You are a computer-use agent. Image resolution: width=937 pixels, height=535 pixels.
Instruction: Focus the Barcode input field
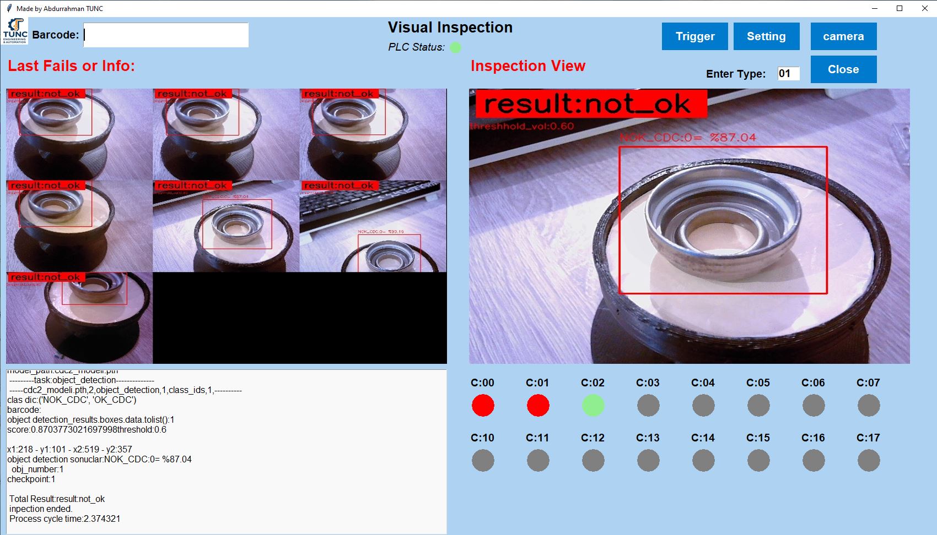166,35
